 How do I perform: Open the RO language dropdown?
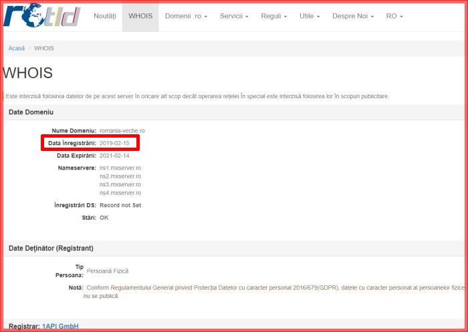click(x=394, y=17)
